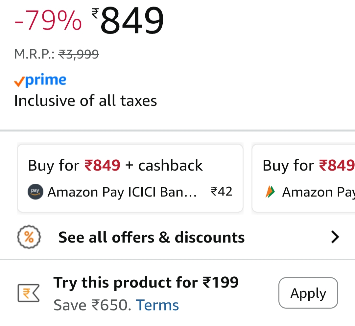Tap Buy for ₹849 + cashback heading

(115, 165)
